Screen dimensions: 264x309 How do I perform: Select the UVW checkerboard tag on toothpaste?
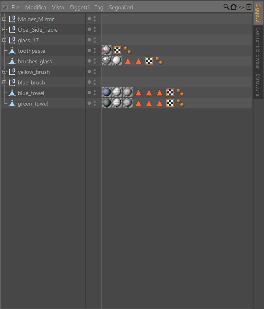(x=117, y=50)
